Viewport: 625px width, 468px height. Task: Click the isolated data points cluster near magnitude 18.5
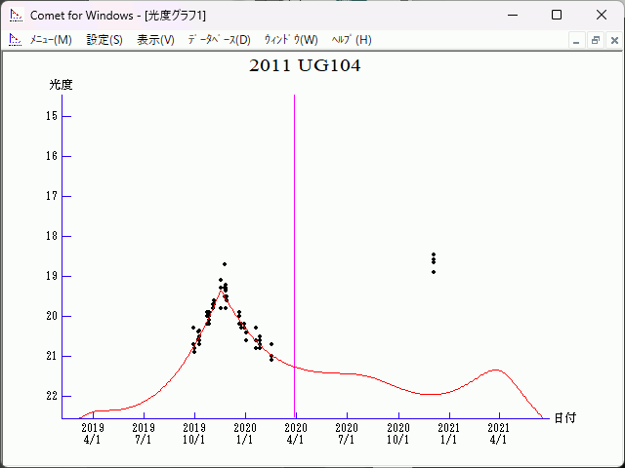click(x=434, y=261)
